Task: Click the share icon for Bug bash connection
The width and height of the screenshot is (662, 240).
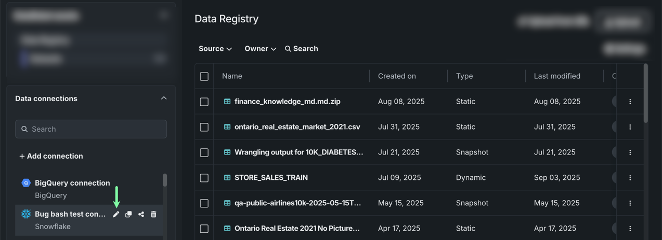Action: point(141,214)
